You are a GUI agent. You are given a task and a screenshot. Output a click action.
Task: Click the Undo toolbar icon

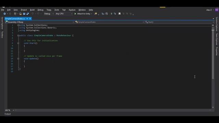click(x=33, y=14)
